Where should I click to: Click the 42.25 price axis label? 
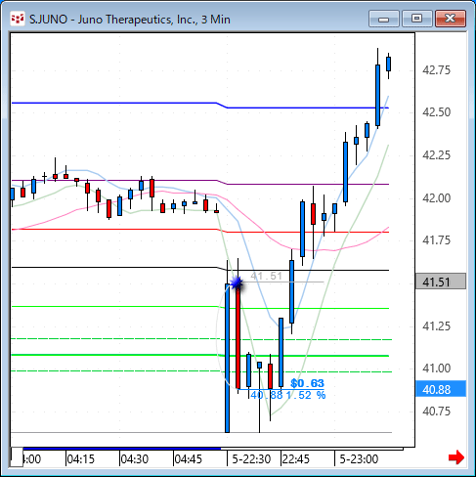click(436, 155)
